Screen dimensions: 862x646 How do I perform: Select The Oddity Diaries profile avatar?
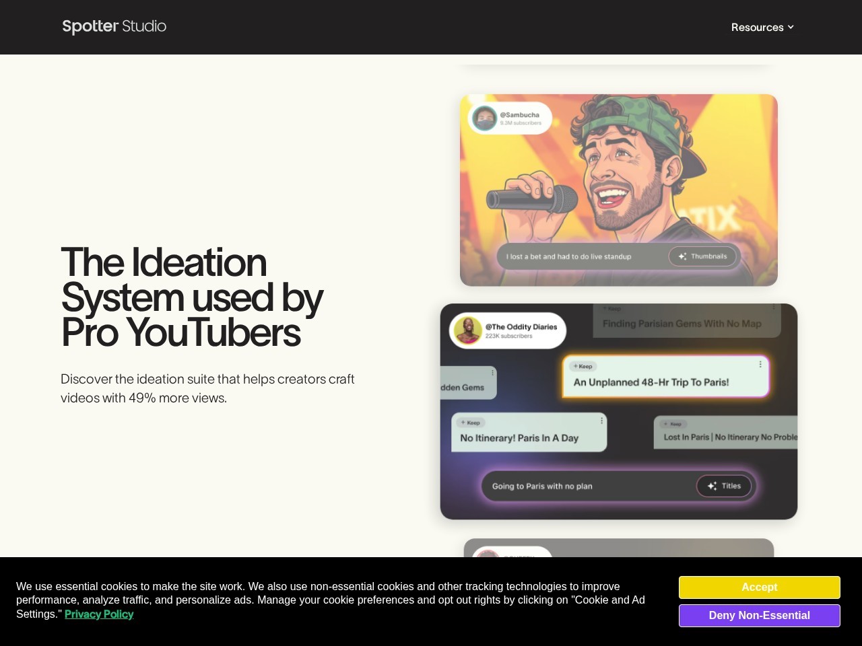[x=467, y=330]
